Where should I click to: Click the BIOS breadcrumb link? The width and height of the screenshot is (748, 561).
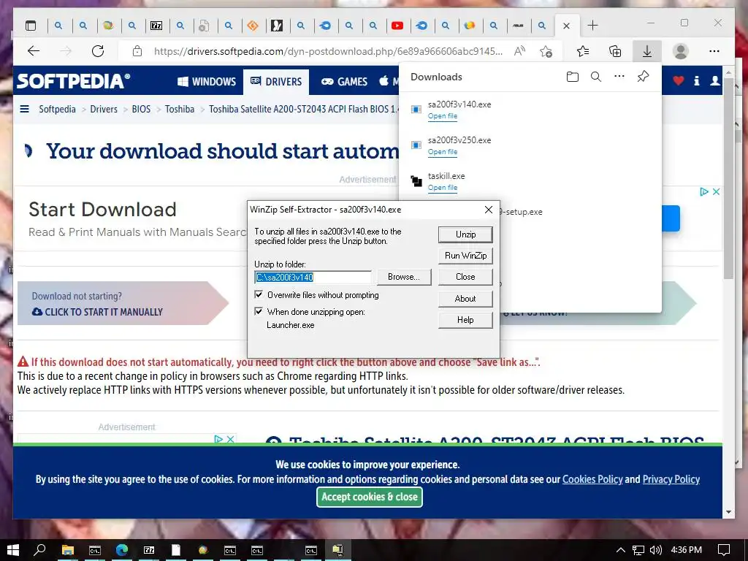pyautogui.click(x=141, y=110)
